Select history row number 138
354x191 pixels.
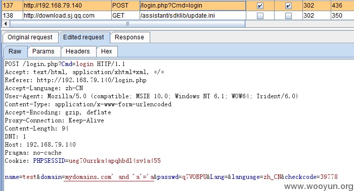point(12,16)
